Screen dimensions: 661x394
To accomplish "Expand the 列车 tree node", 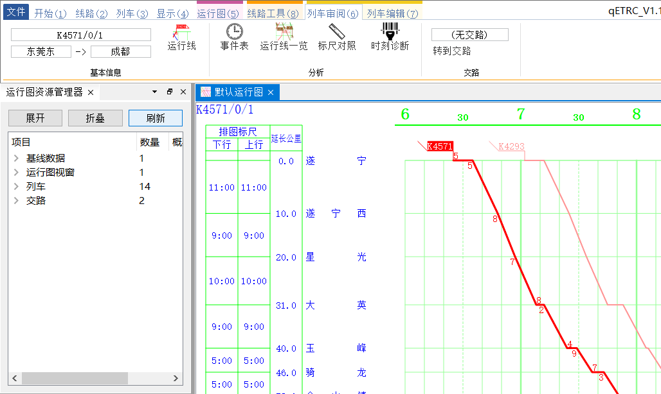I will coord(16,186).
